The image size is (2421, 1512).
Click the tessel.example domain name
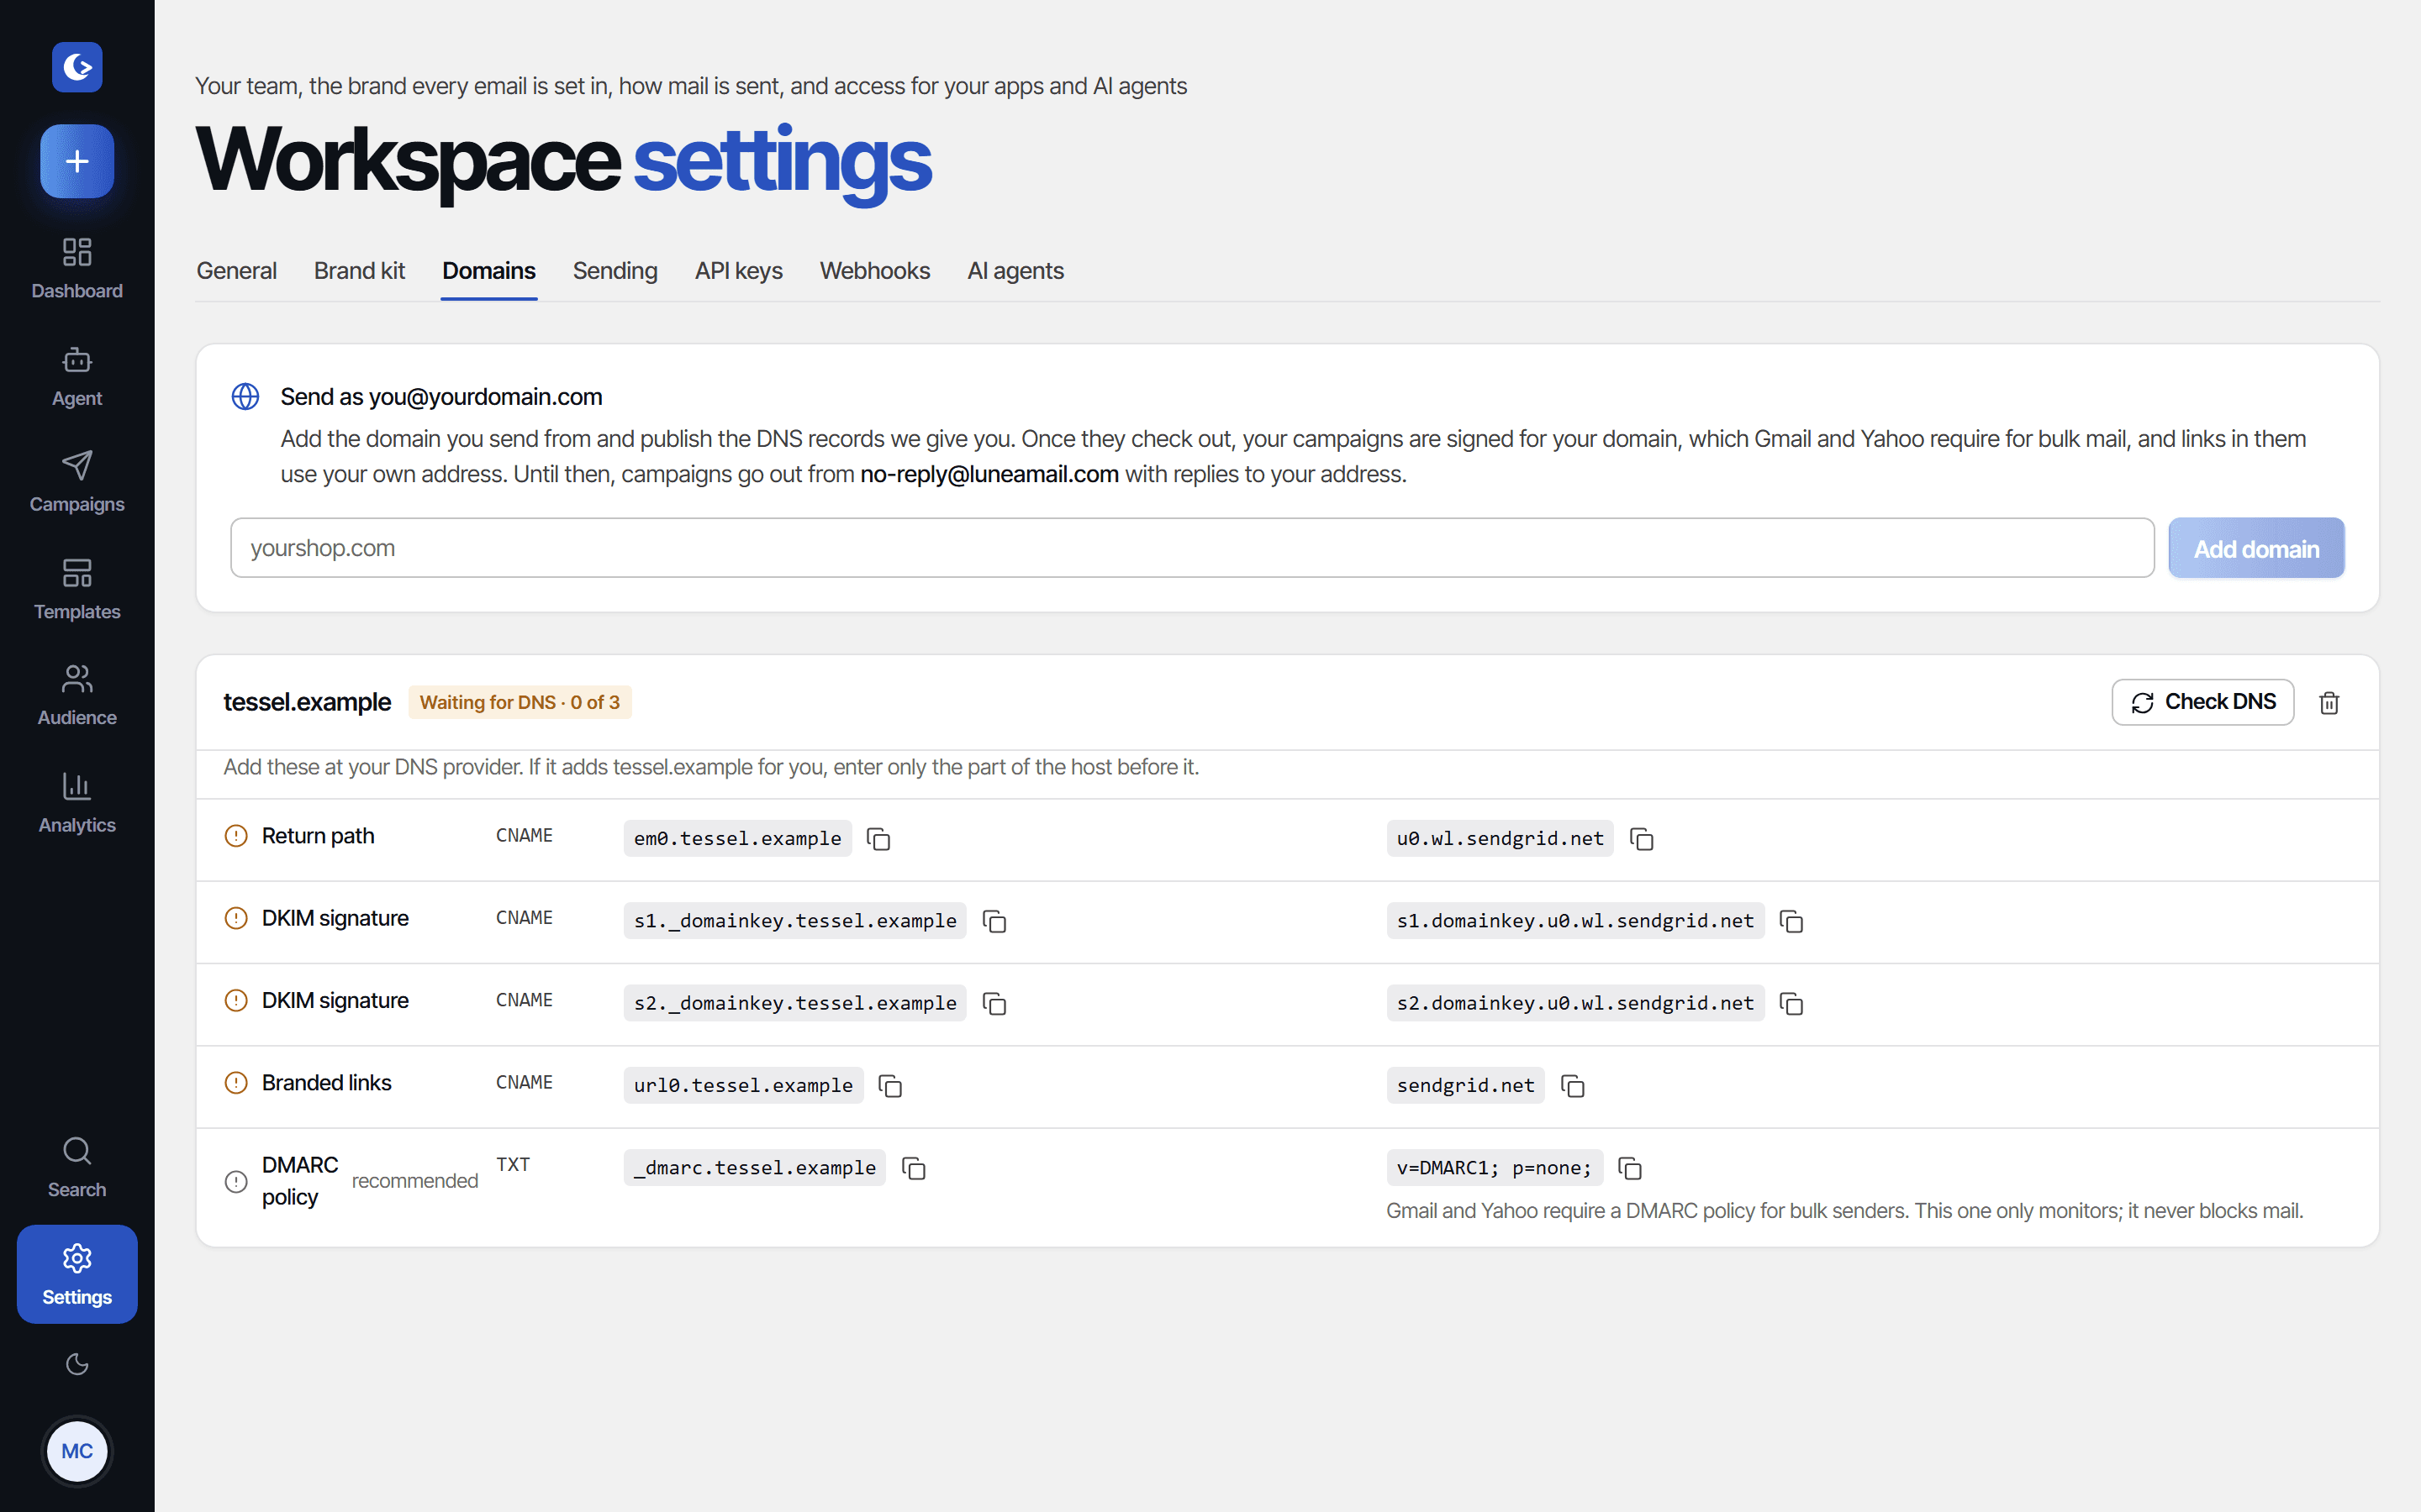click(x=306, y=702)
